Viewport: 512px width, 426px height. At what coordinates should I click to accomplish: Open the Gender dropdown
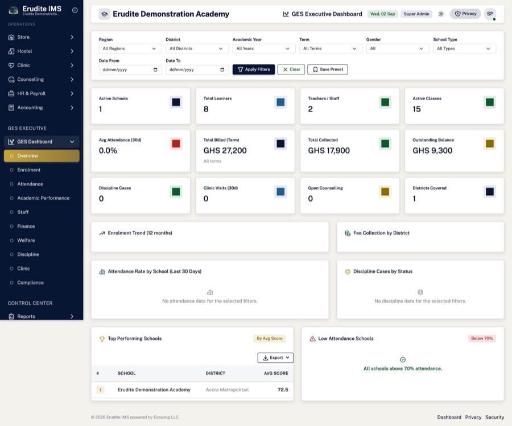coord(398,49)
